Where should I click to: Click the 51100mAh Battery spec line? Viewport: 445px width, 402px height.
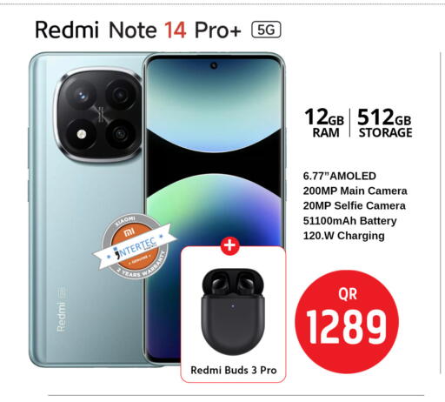click(349, 221)
